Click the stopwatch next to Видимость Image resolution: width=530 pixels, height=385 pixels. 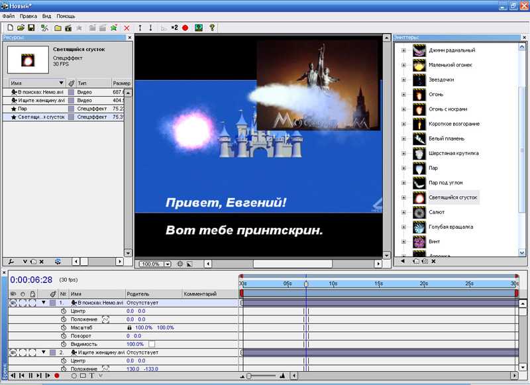[x=64, y=344]
